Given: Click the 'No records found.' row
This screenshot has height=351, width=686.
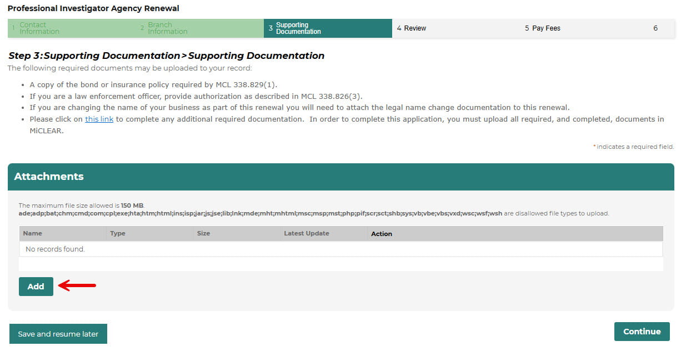Looking at the screenshot, I should 341,249.
